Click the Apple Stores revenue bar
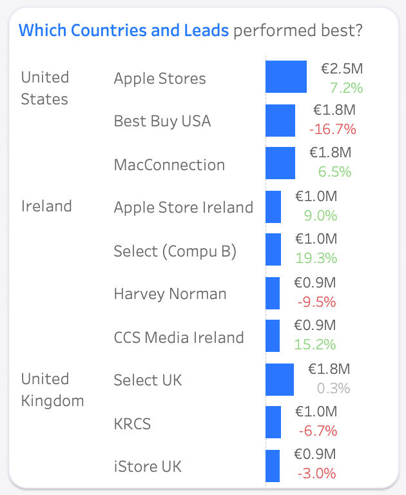 (x=286, y=77)
